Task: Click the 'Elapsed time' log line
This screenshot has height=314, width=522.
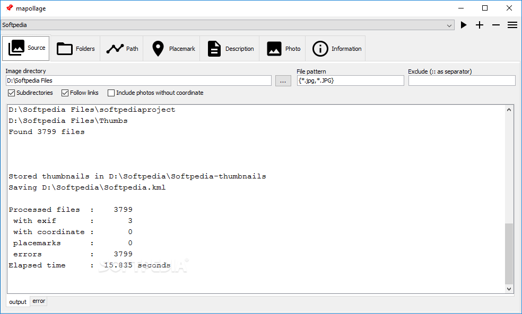Action: [90, 265]
